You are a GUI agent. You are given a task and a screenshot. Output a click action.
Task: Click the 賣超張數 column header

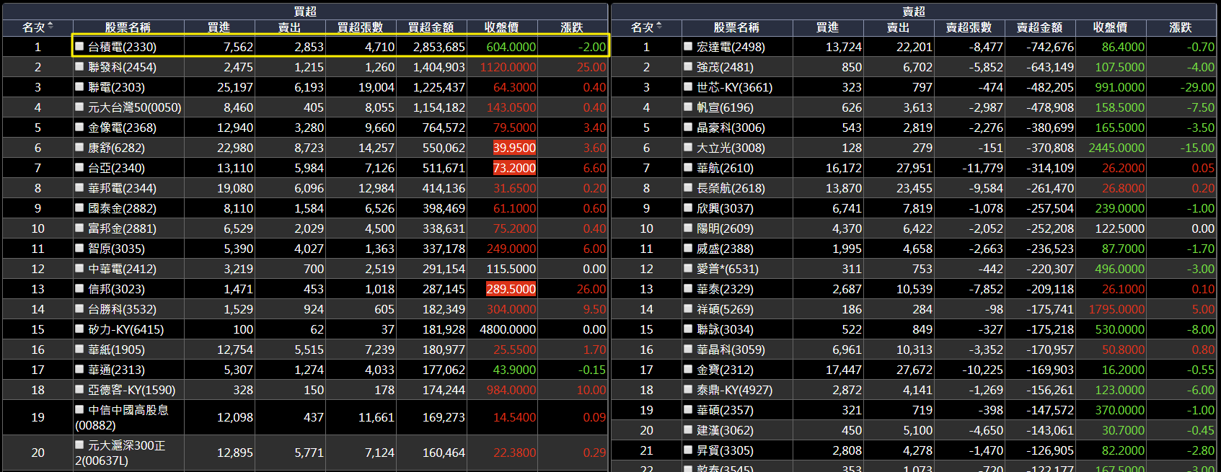[x=969, y=27]
